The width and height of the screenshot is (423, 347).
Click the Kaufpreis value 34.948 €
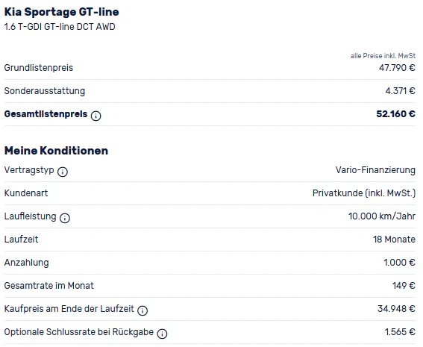point(396,309)
